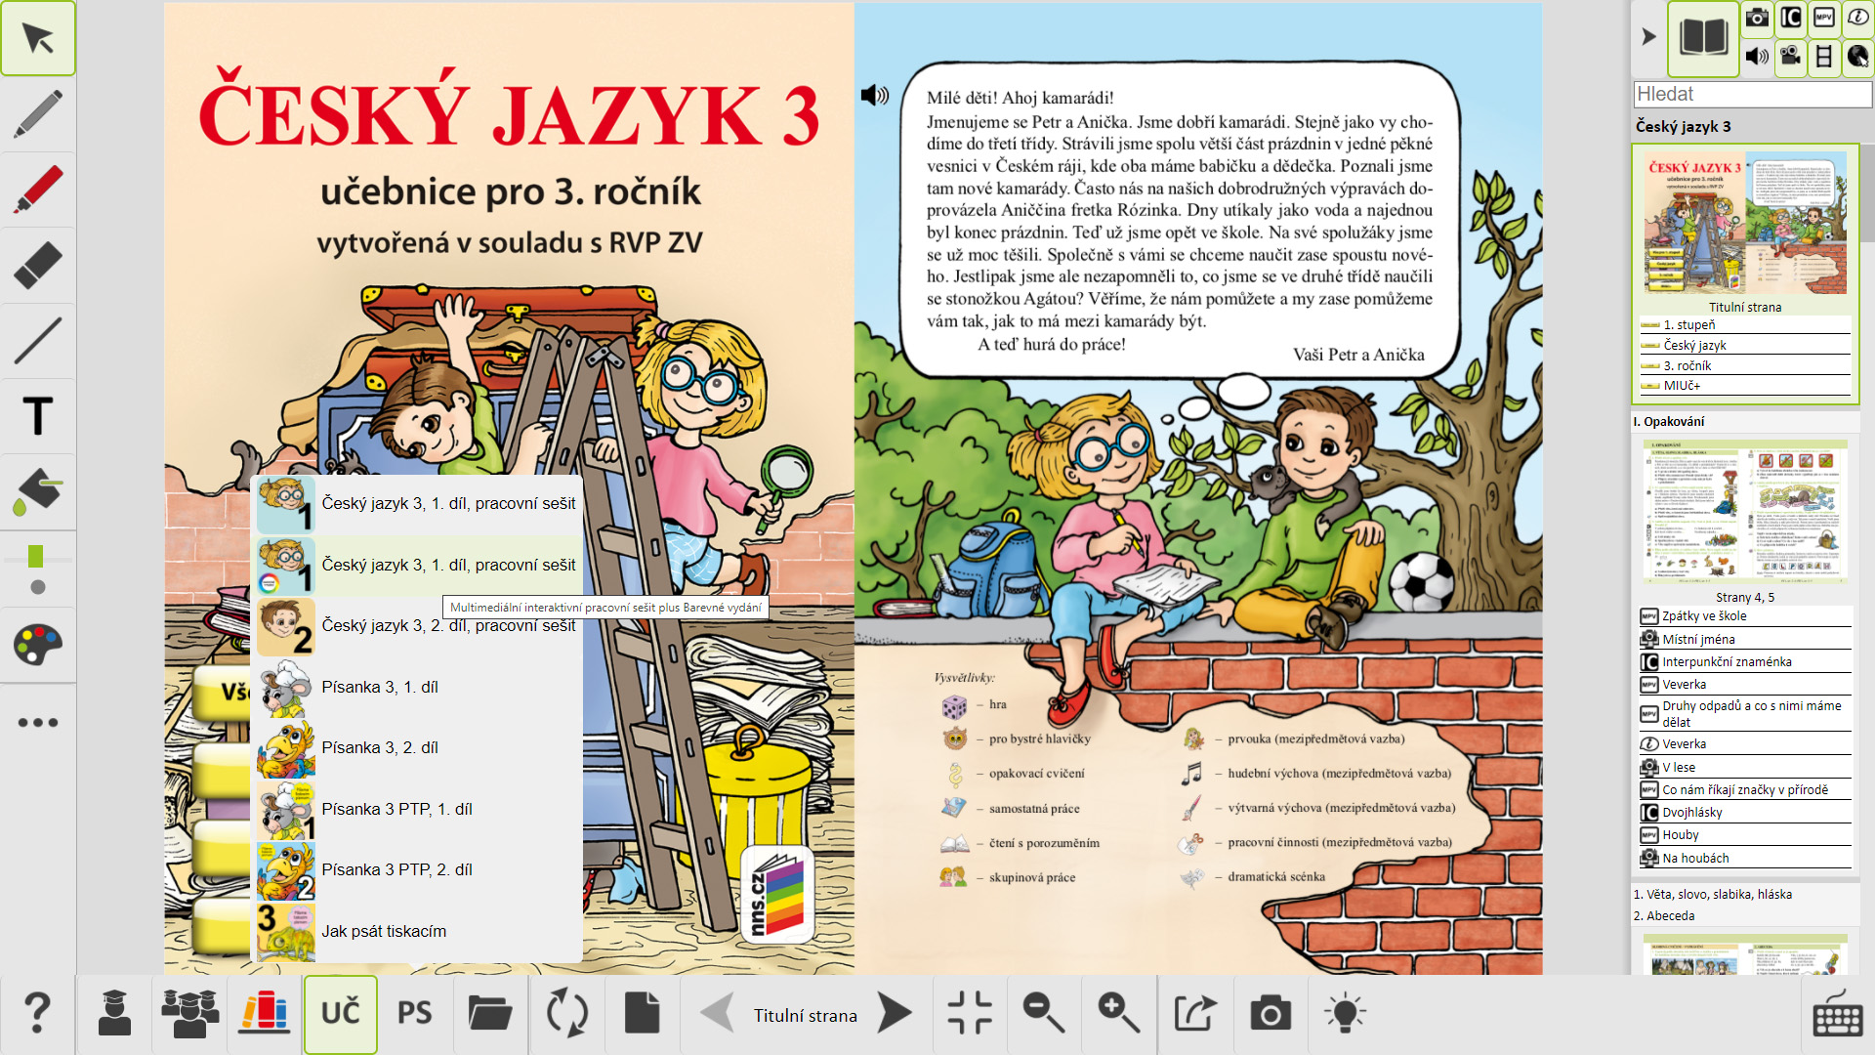
Task: Open the Strany 4, 5 thumbnail
Action: (1745, 512)
